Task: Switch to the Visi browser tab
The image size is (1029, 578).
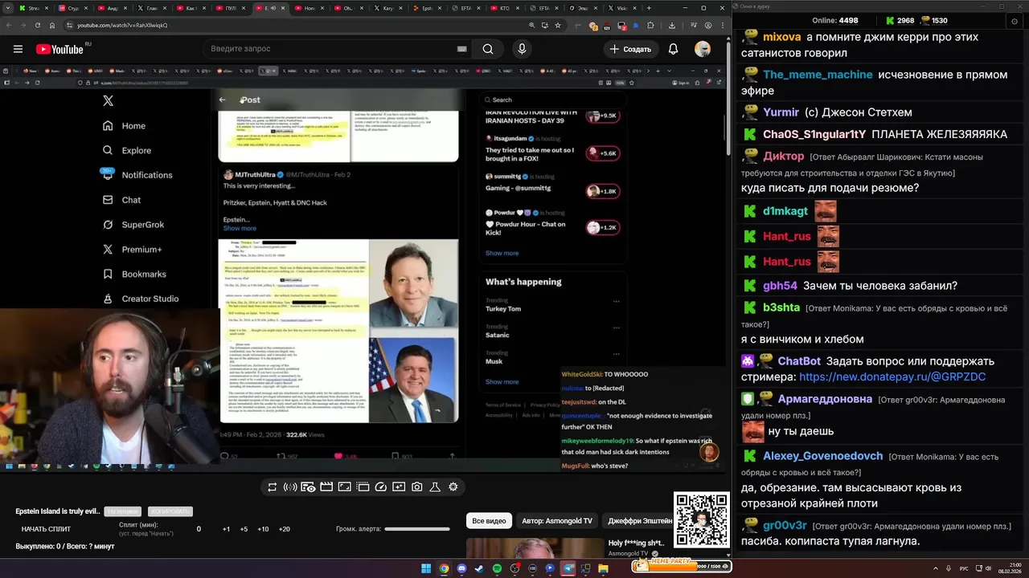Action: click(621, 8)
